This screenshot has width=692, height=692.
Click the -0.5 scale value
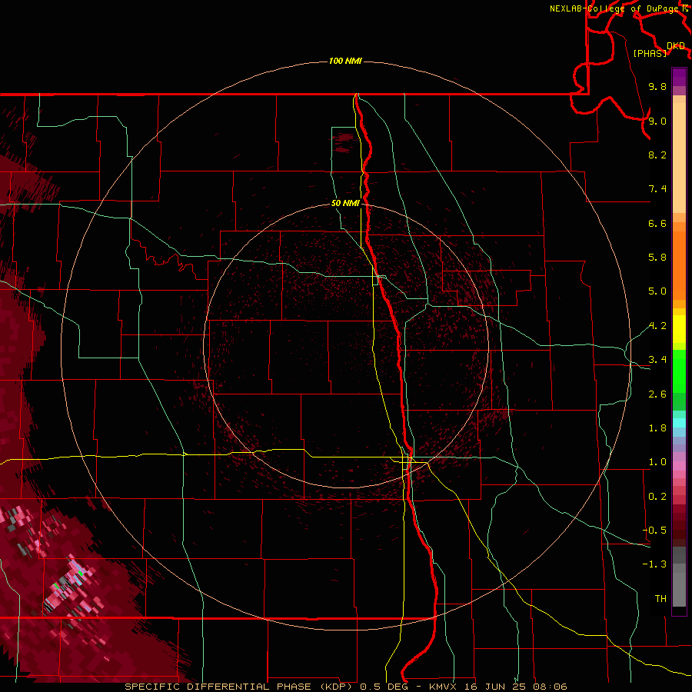[654, 531]
